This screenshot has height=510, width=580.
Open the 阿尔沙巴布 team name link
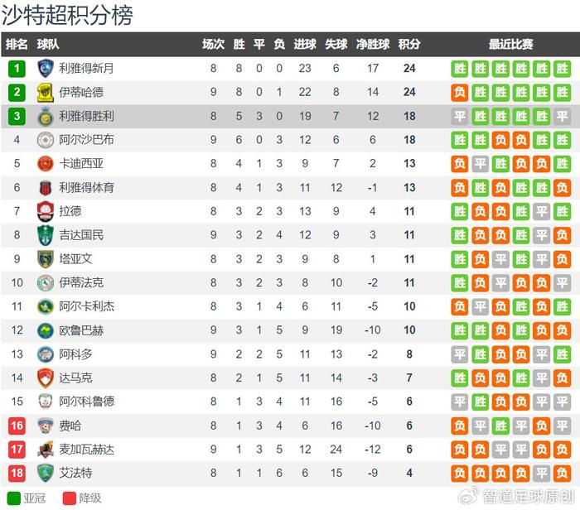point(87,141)
